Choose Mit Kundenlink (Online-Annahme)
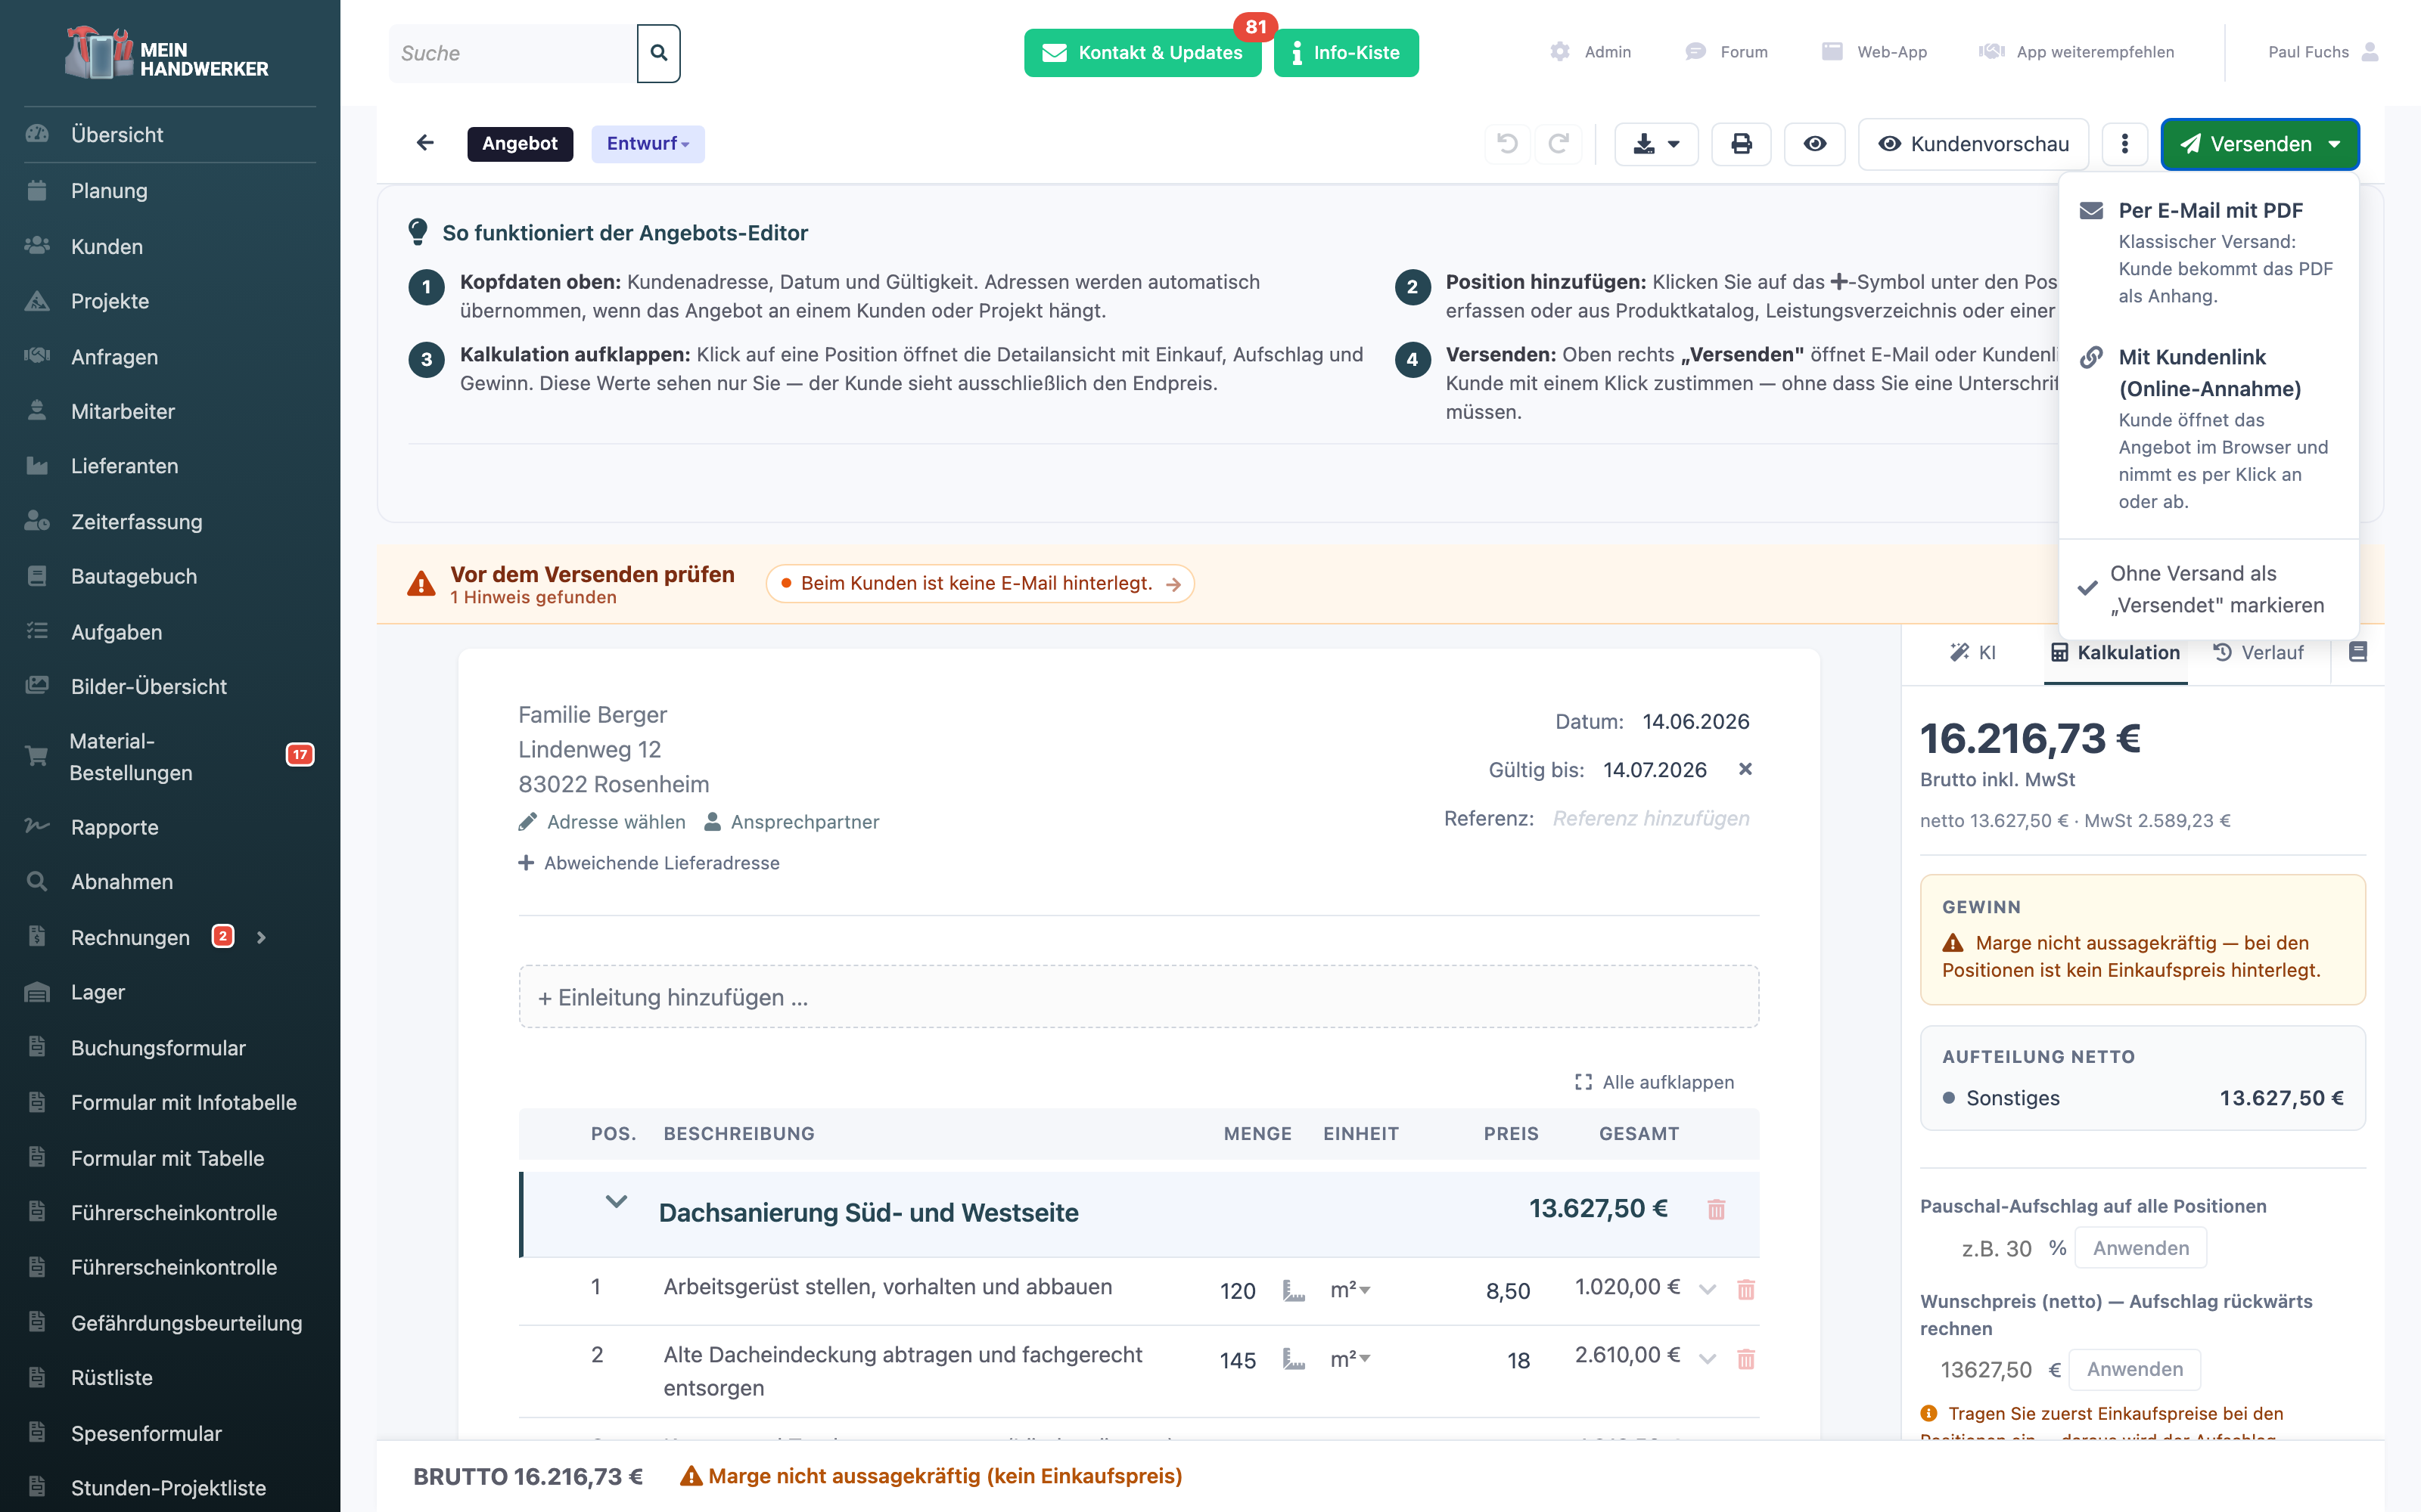 coord(2209,428)
